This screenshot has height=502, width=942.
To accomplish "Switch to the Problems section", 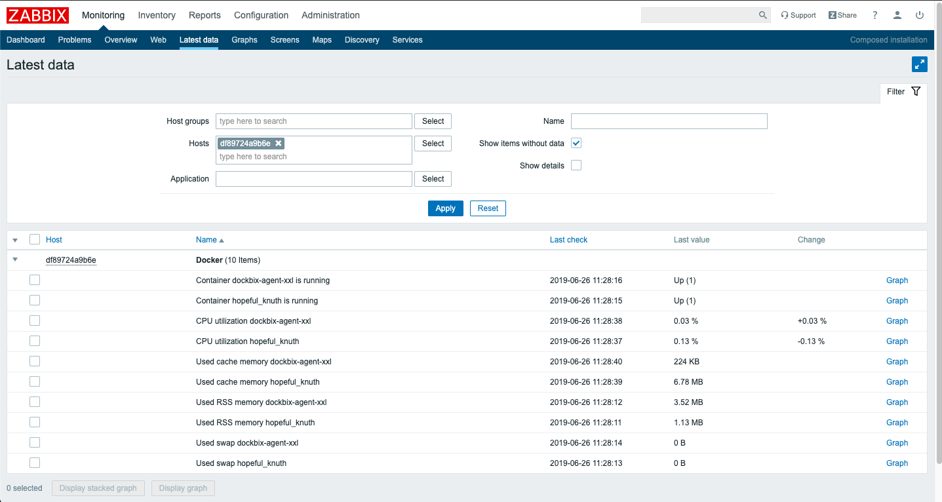I will click(x=74, y=40).
